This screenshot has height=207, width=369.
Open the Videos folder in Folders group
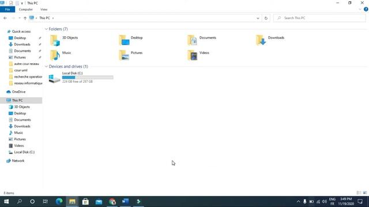click(x=192, y=55)
